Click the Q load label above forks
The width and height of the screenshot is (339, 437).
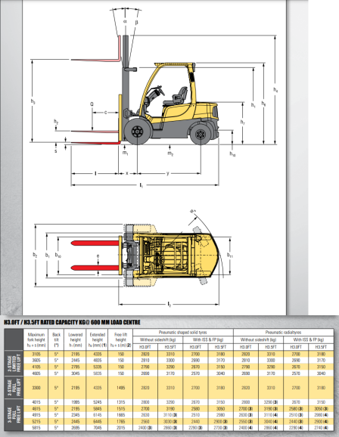pos(92,104)
